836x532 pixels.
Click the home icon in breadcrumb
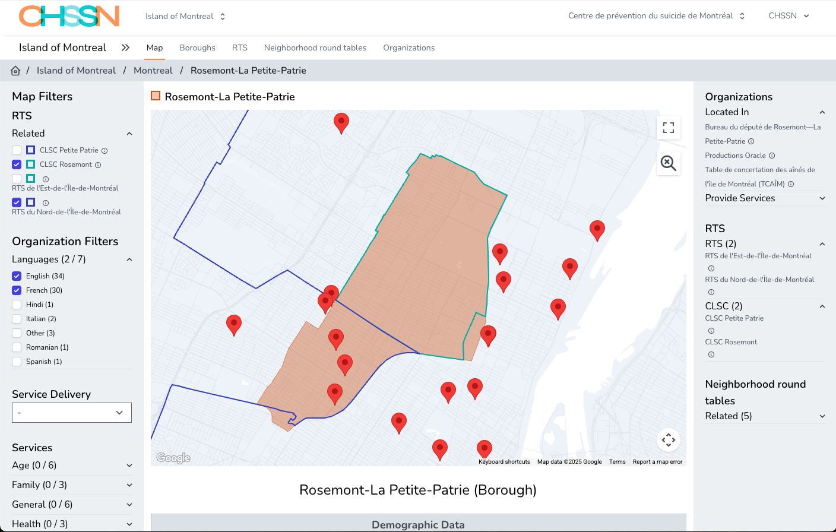[15, 71]
